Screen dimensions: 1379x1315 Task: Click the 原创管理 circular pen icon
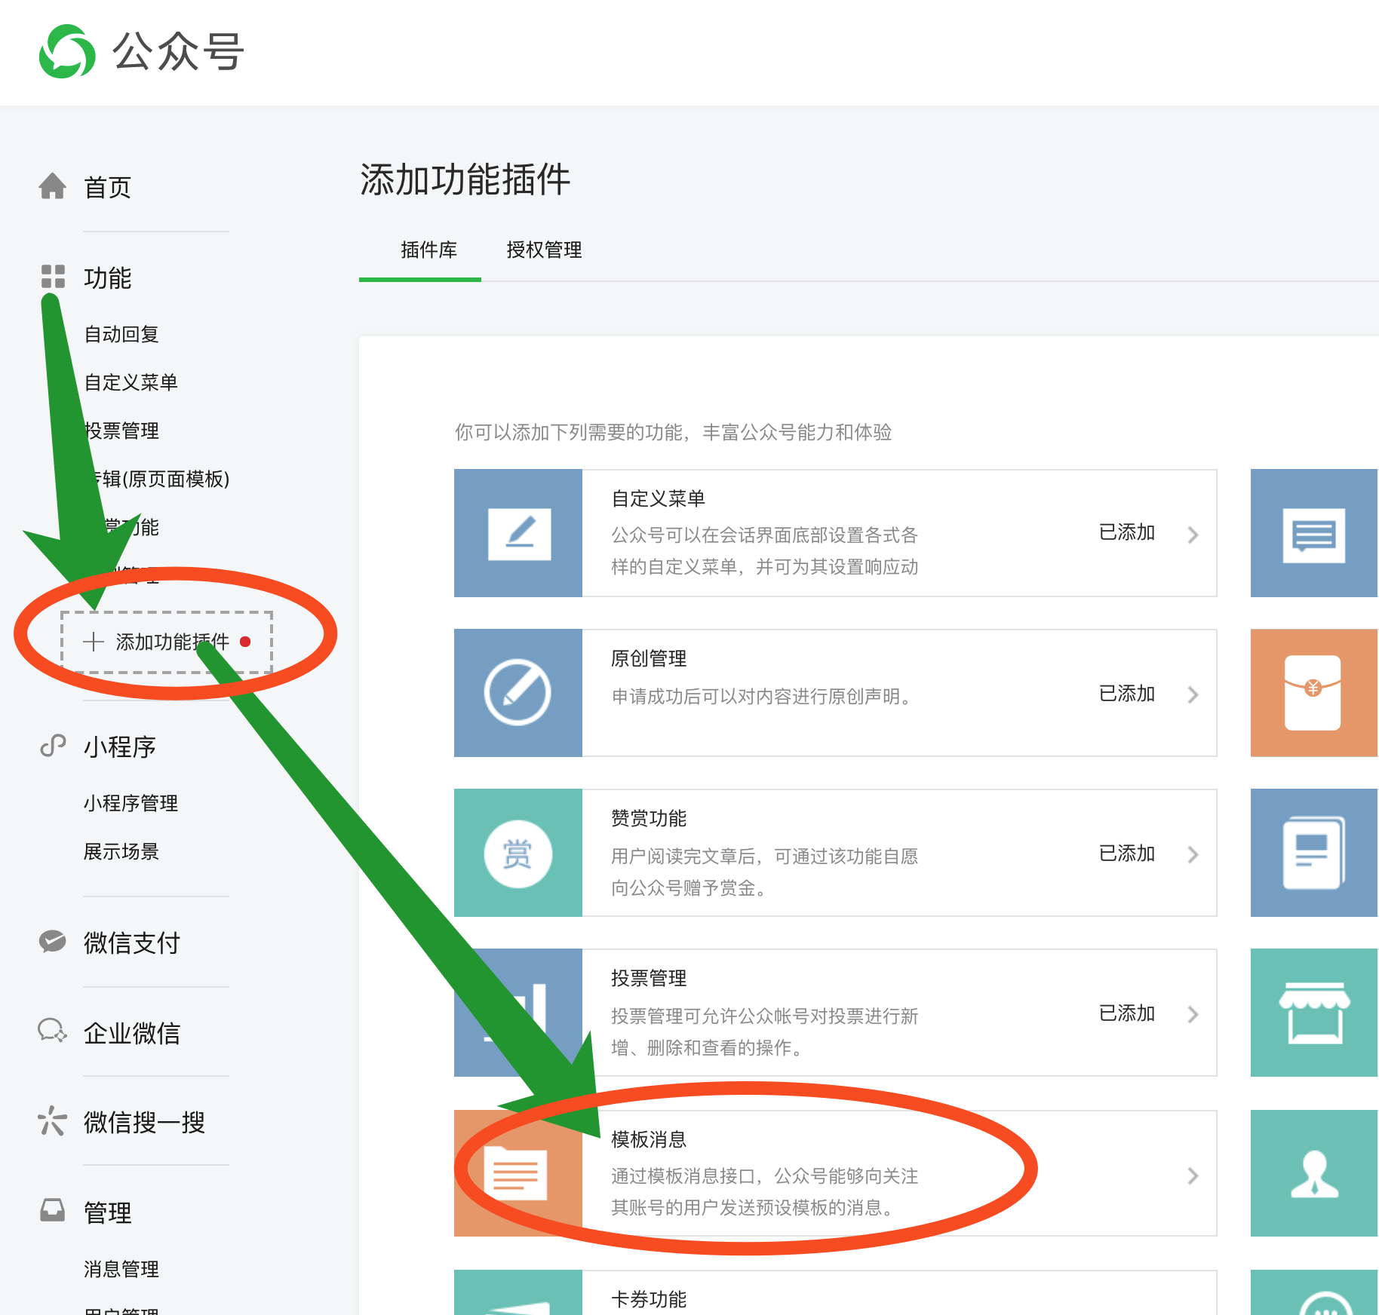[x=518, y=693]
